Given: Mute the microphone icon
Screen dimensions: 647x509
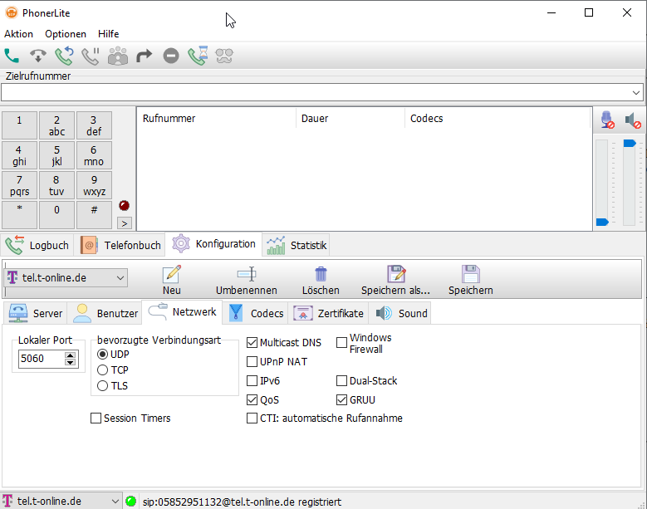Looking at the screenshot, I should tap(607, 120).
